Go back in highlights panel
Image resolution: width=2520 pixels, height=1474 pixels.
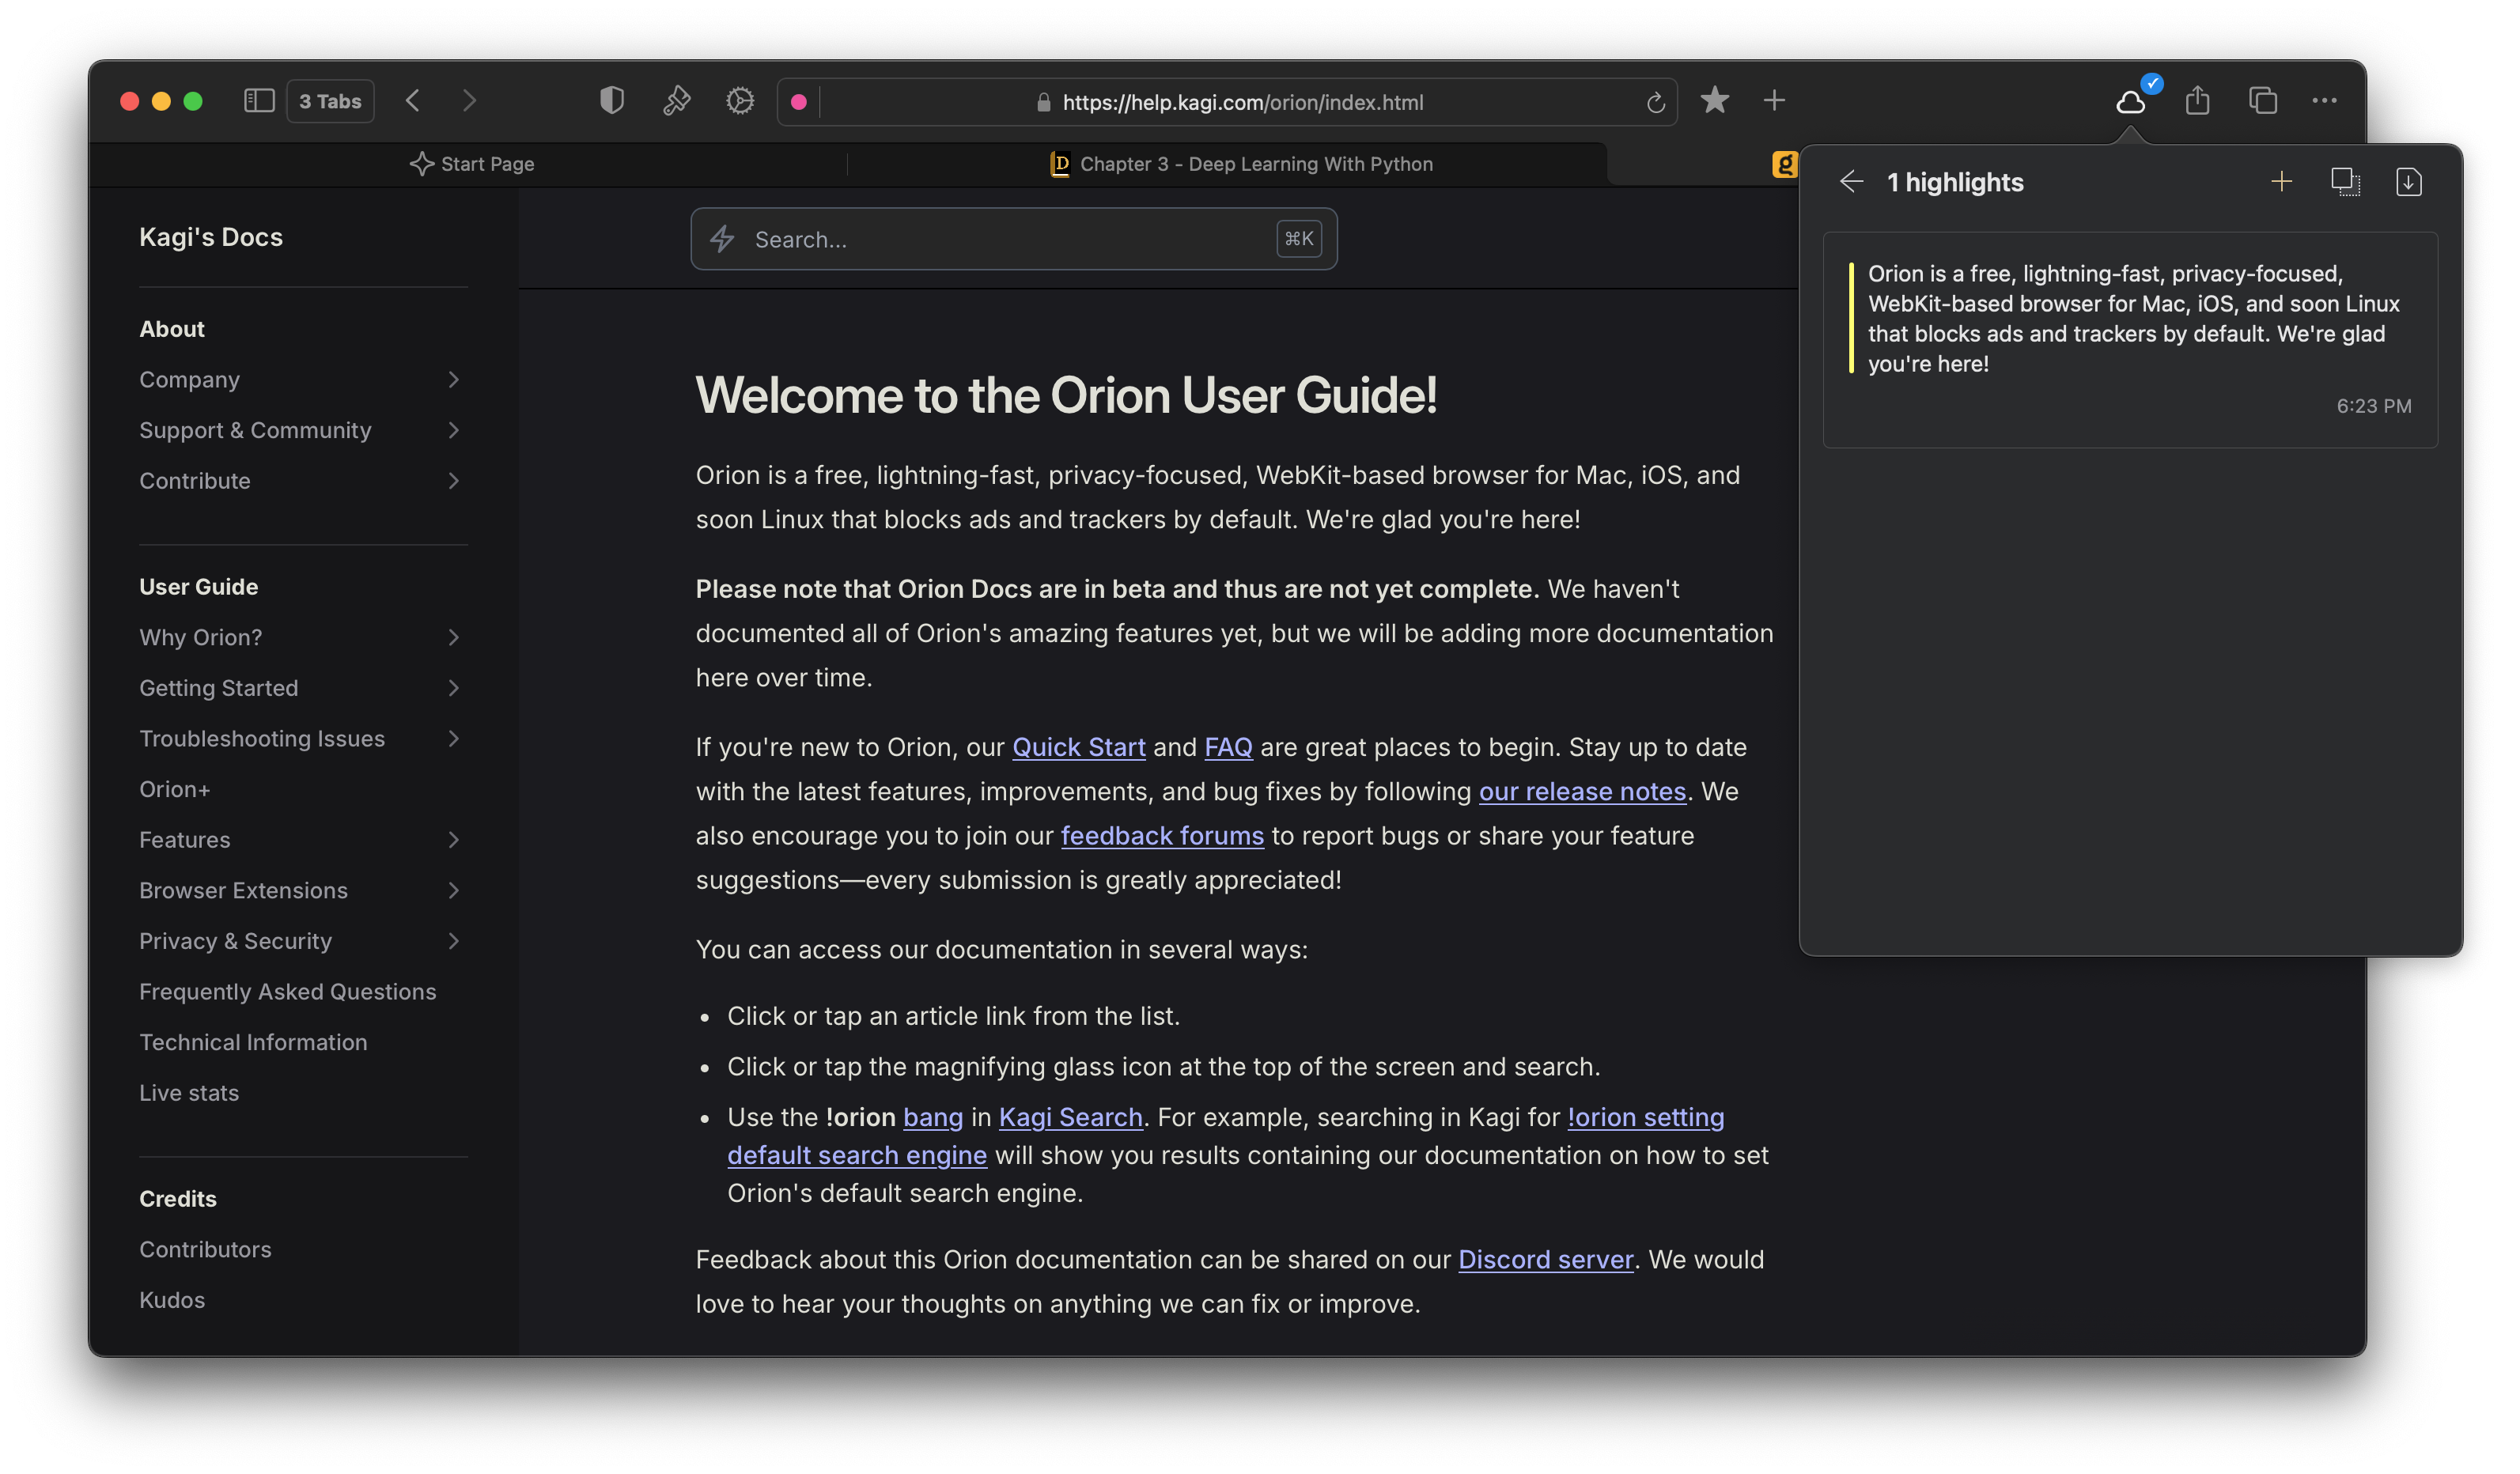point(1852,182)
